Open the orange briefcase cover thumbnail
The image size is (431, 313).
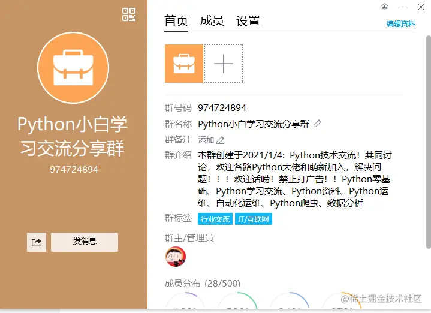point(184,64)
